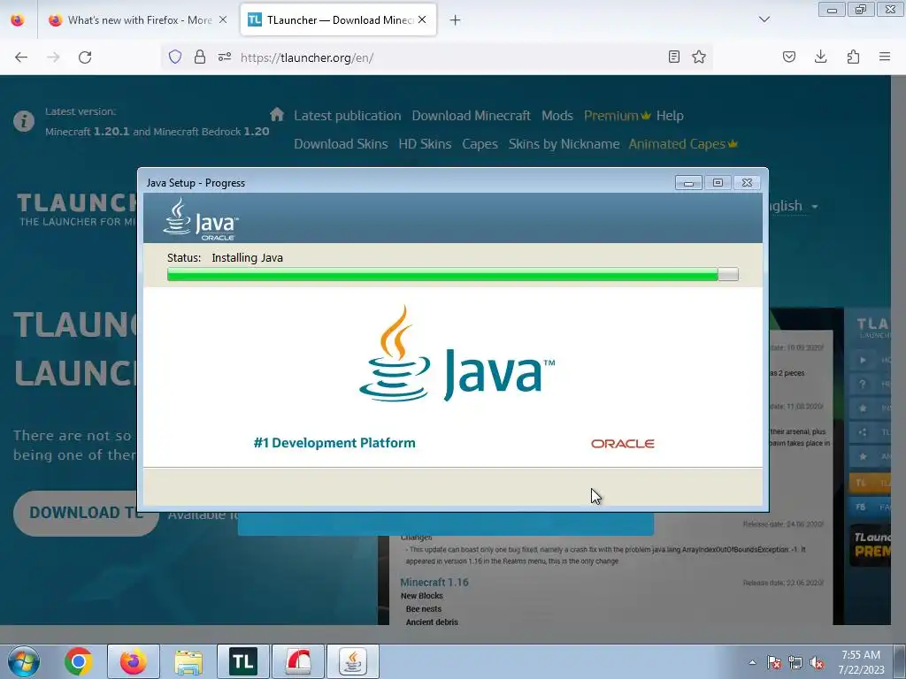Viewport: 906px width, 679px height.
Task: Switch to Firefox in the taskbar
Action: click(134, 661)
